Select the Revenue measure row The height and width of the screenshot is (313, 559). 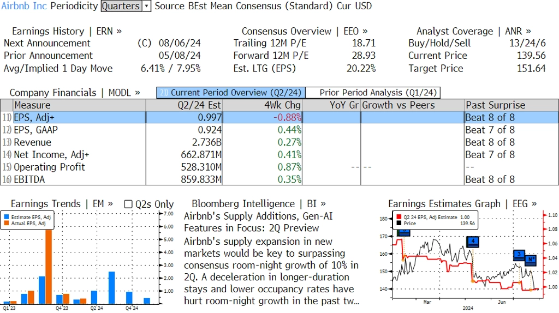click(279, 142)
